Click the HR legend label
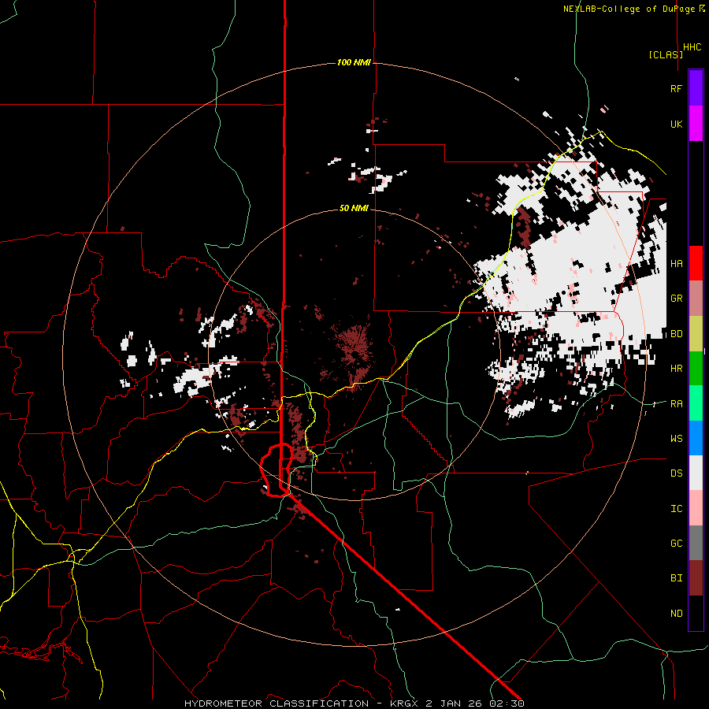Viewport: 709px width, 709px height. point(676,369)
